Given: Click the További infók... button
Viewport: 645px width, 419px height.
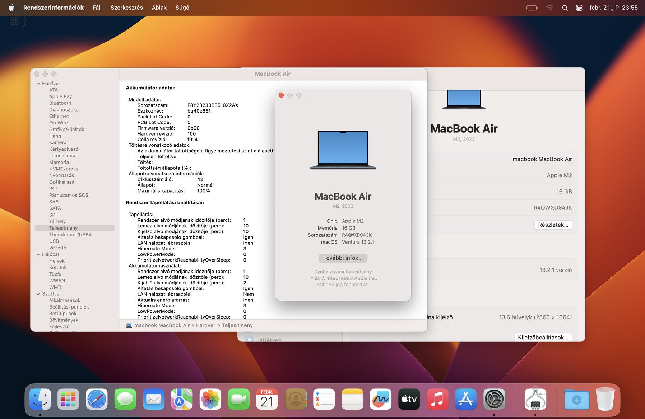Looking at the screenshot, I should 343,258.
